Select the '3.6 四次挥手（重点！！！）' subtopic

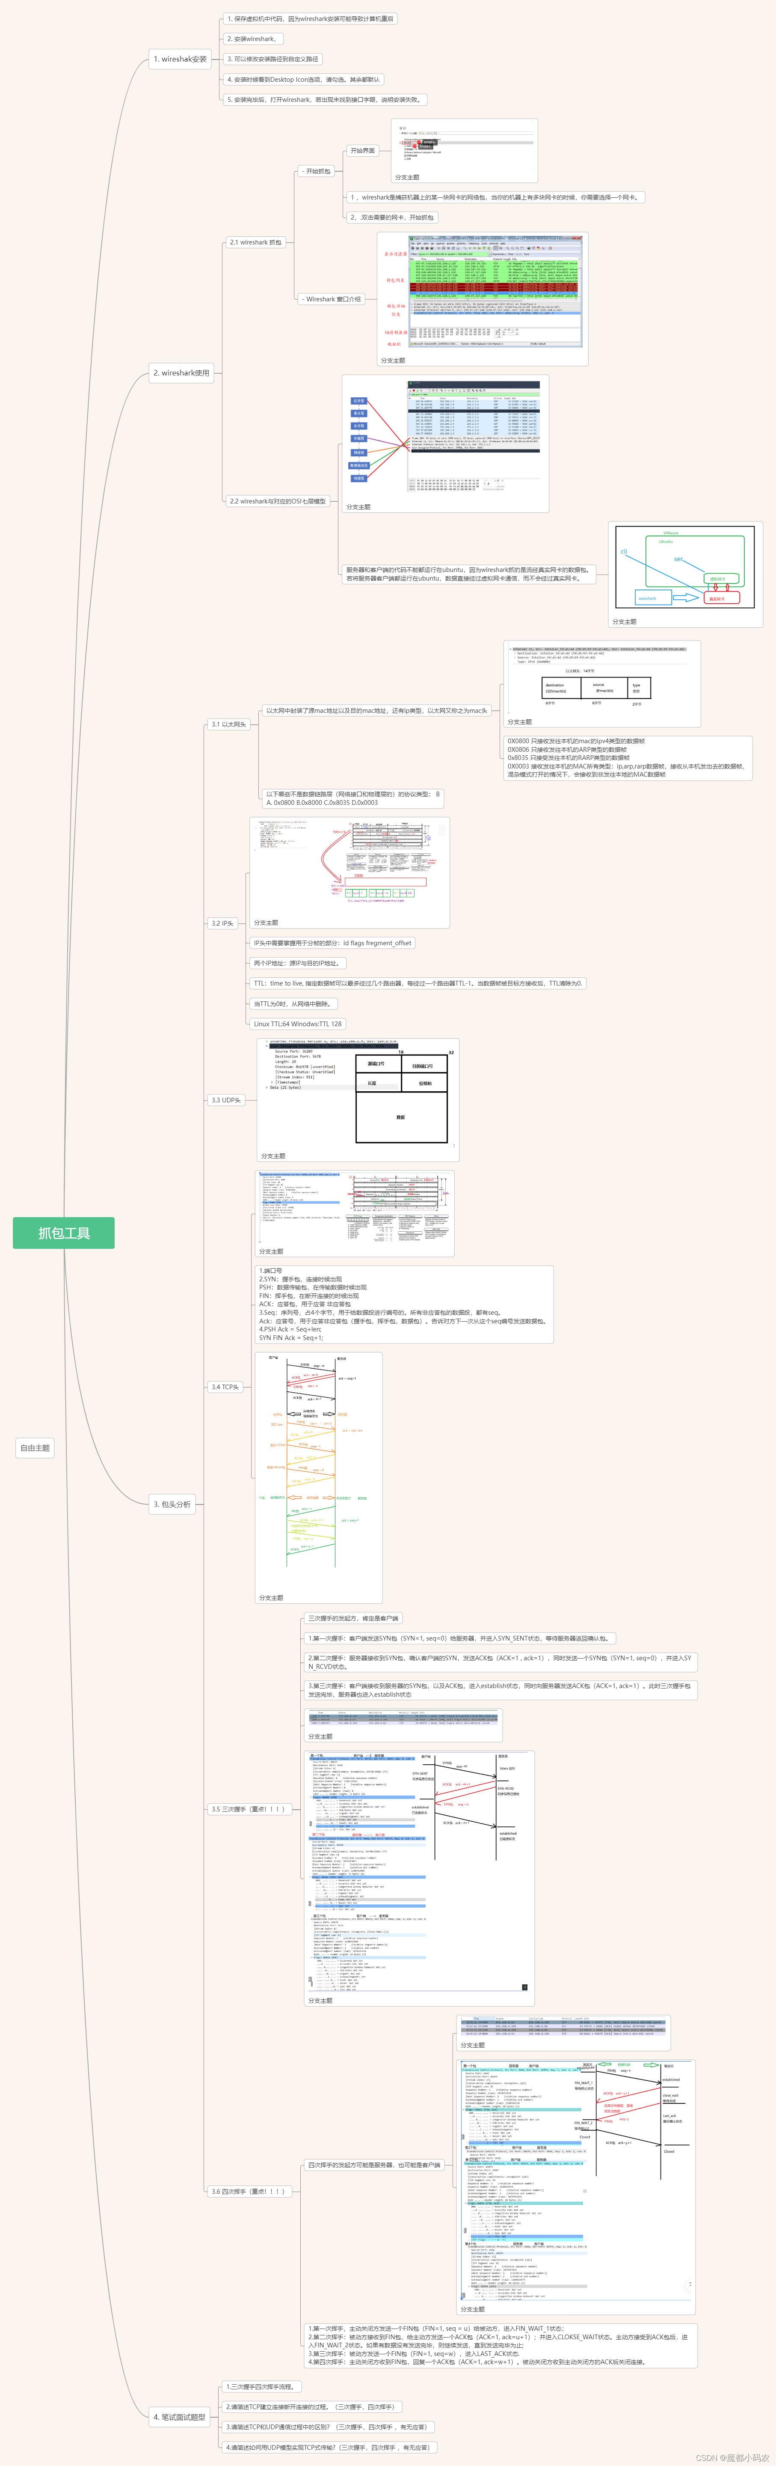[x=249, y=2191]
